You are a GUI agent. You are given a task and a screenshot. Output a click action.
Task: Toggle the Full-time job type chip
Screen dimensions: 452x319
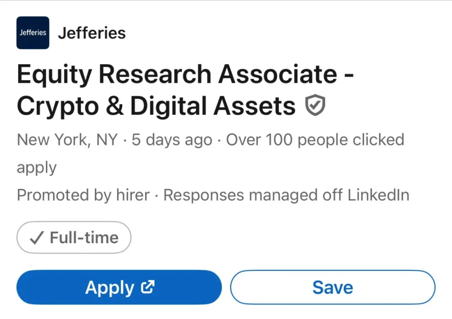tap(74, 238)
